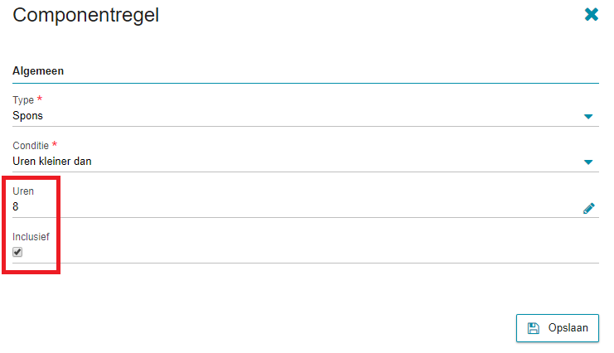Click the Algemeen section header
Viewport: 614px width, 353px height.
[38, 71]
